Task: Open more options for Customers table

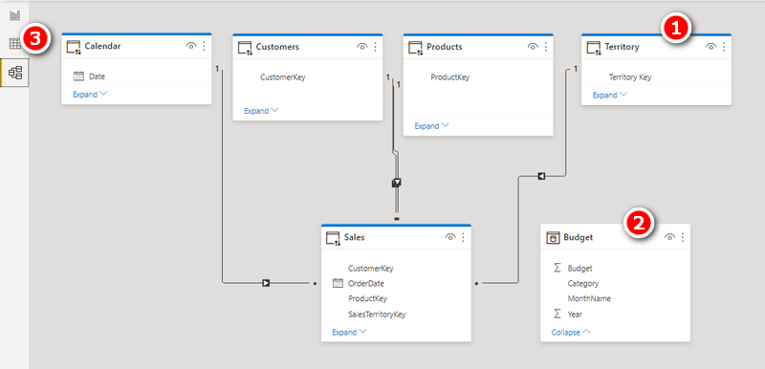Action: [x=375, y=47]
